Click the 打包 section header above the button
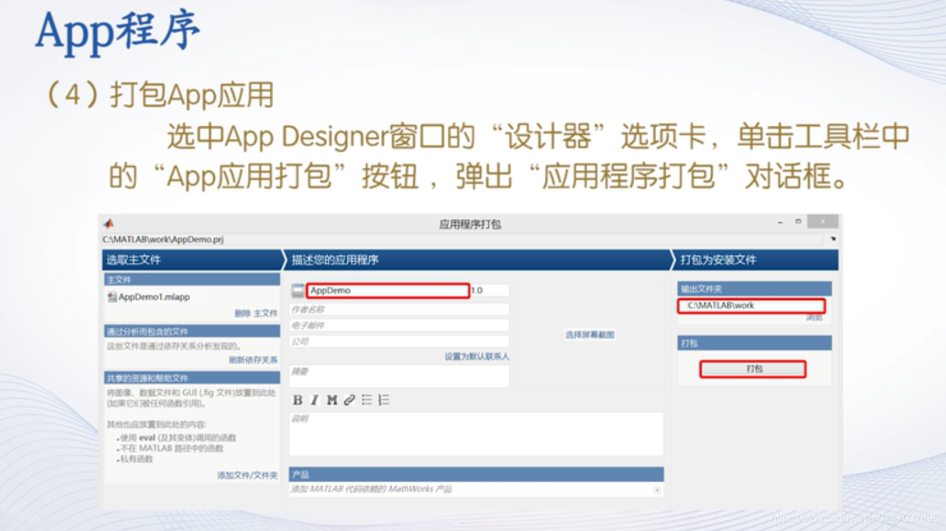946x531 pixels. tap(754, 343)
